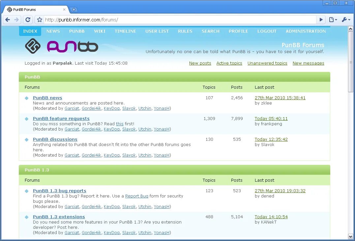The image size is (355, 241).
Task: Open the PunBB 1.3 extensions forum
Action: tap(59, 217)
